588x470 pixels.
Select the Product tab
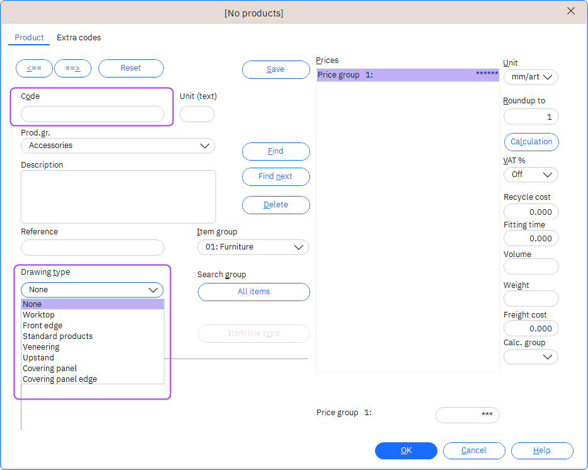pos(29,38)
